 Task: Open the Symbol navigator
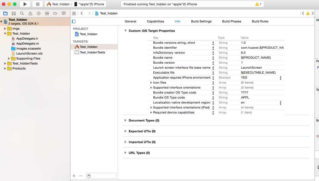pos(14,13)
